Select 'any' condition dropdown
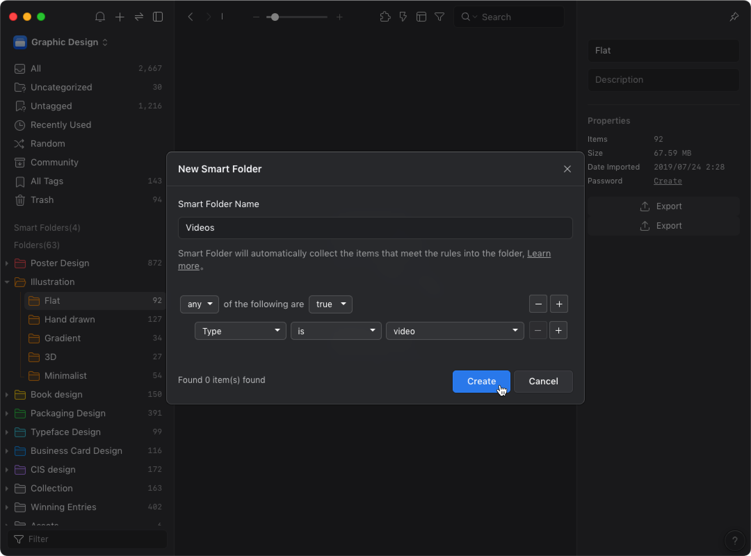751x556 pixels. [199, 304]
